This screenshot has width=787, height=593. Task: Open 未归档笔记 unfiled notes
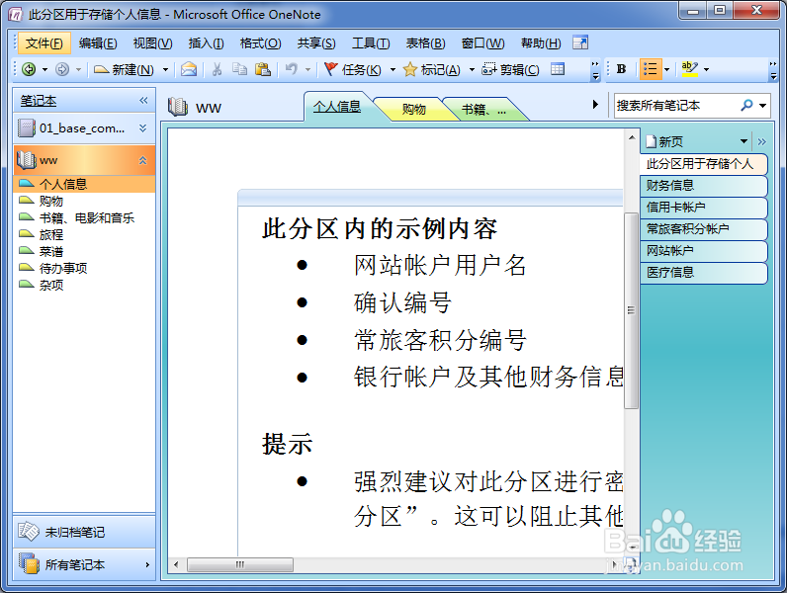[x=84, y=532]
